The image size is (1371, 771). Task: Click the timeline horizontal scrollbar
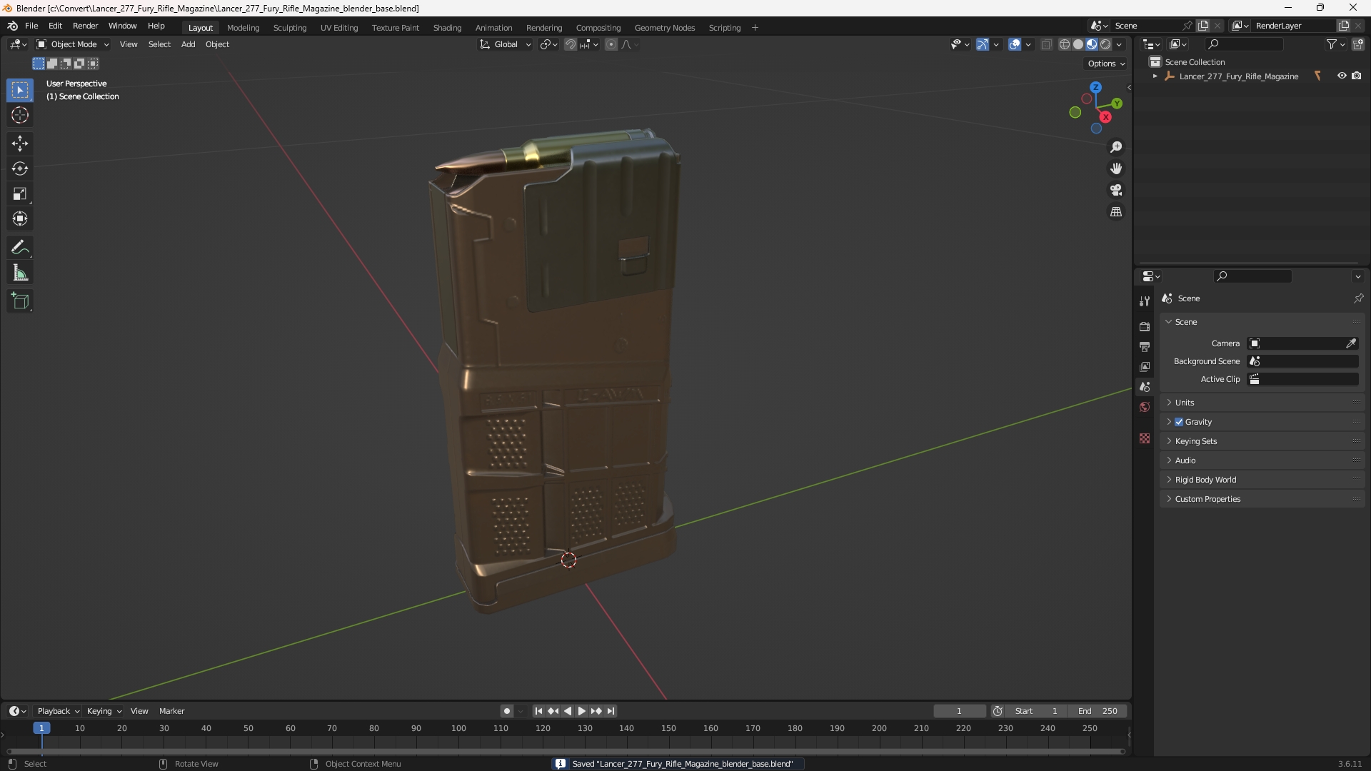pyautogui.click(x=566, y=751)
